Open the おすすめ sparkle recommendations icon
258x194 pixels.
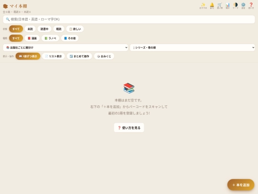point(203,6)
